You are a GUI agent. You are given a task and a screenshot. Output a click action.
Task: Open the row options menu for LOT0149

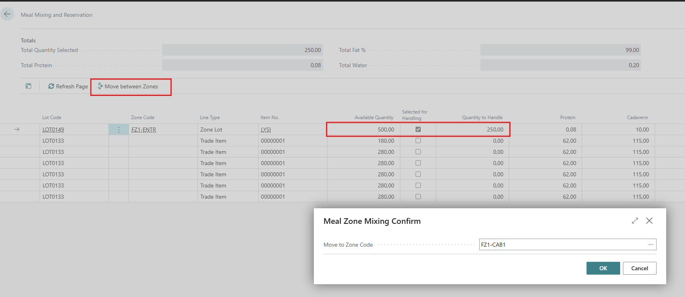coord(119,130)
